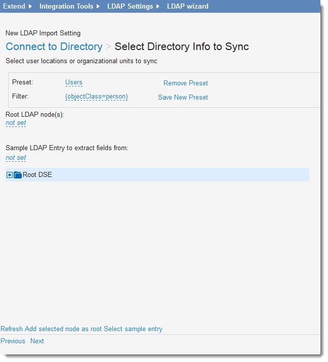This screenshot has height=362, width=328.
Task: Click the arrow after Integration Tools
Action: (x=98, y=7)
